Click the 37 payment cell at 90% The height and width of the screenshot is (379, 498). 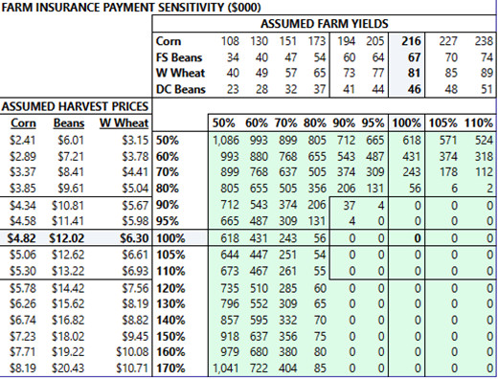tap(349, 206)
